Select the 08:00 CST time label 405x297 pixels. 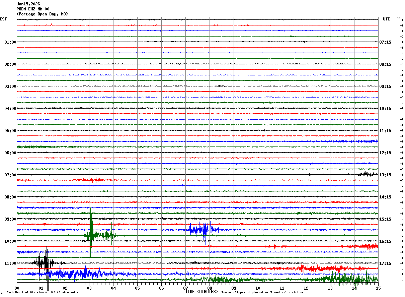(10, 197)
